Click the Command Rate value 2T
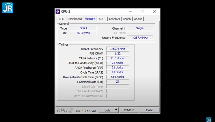Viewport: 215px width, 122px height. point(117,82)
